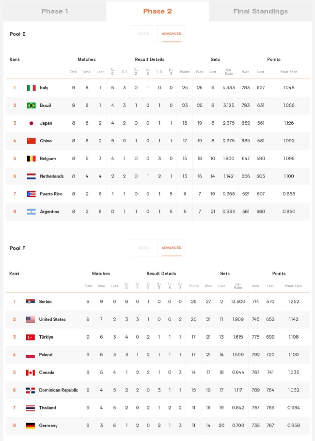Image resolution: width=315 pixels, height=441 pixels.
Task: Click the Germany flag icon
Action: 31,425
